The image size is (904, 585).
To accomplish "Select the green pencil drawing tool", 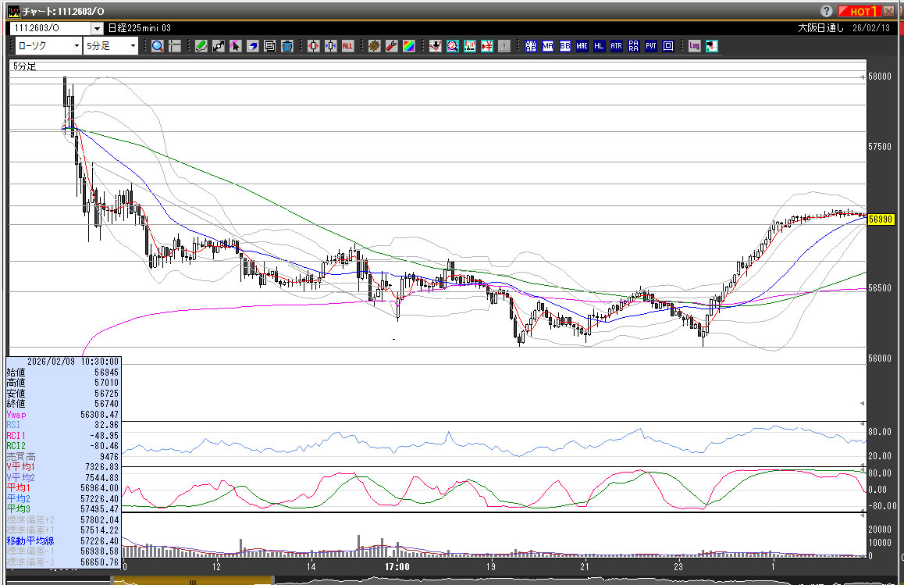I will pyautogui.click(x=201, y=46).
